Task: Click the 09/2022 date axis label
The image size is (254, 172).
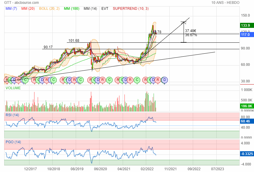Action: (194, 169)
